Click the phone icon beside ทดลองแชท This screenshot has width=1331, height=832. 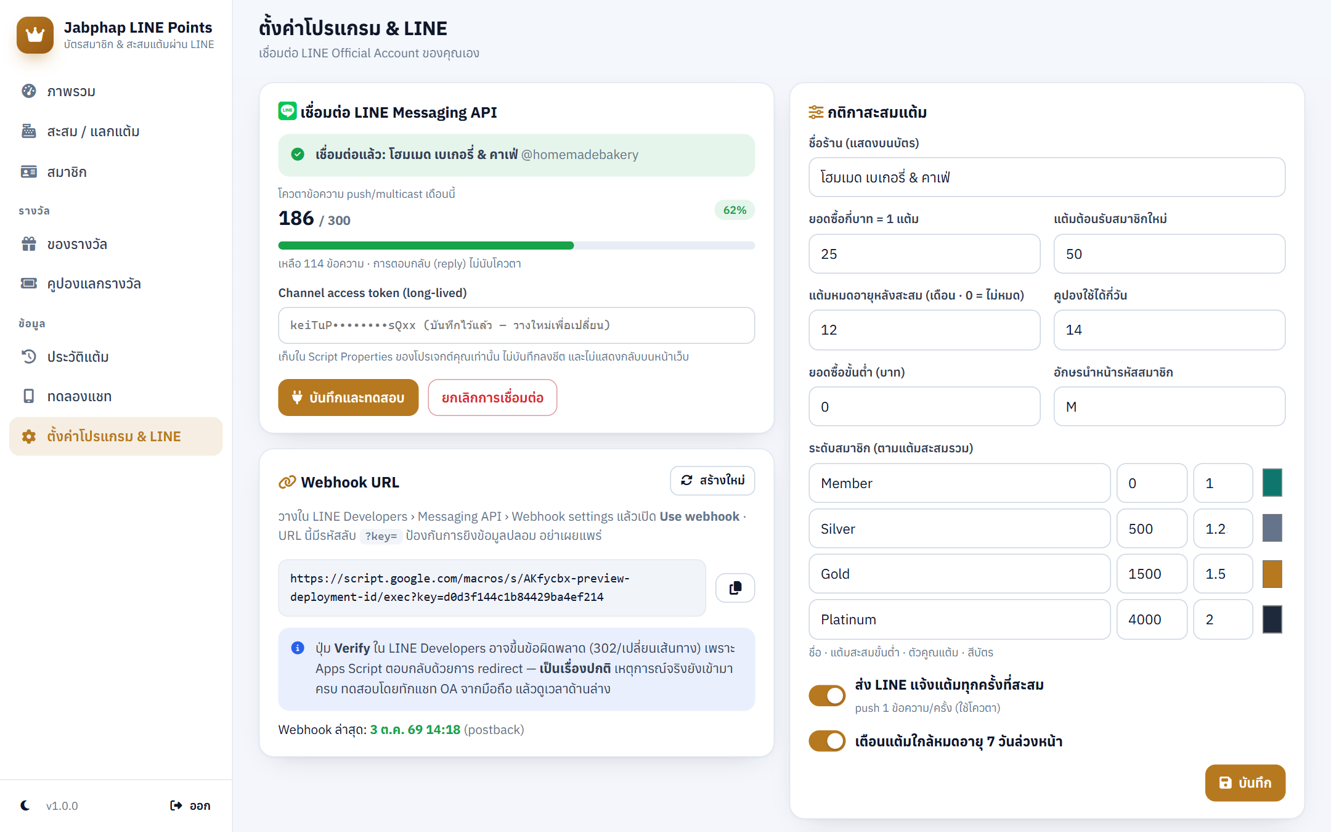(x=29, y=396)
